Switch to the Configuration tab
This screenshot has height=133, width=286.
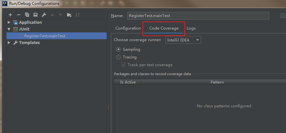(x=128, y=28)
